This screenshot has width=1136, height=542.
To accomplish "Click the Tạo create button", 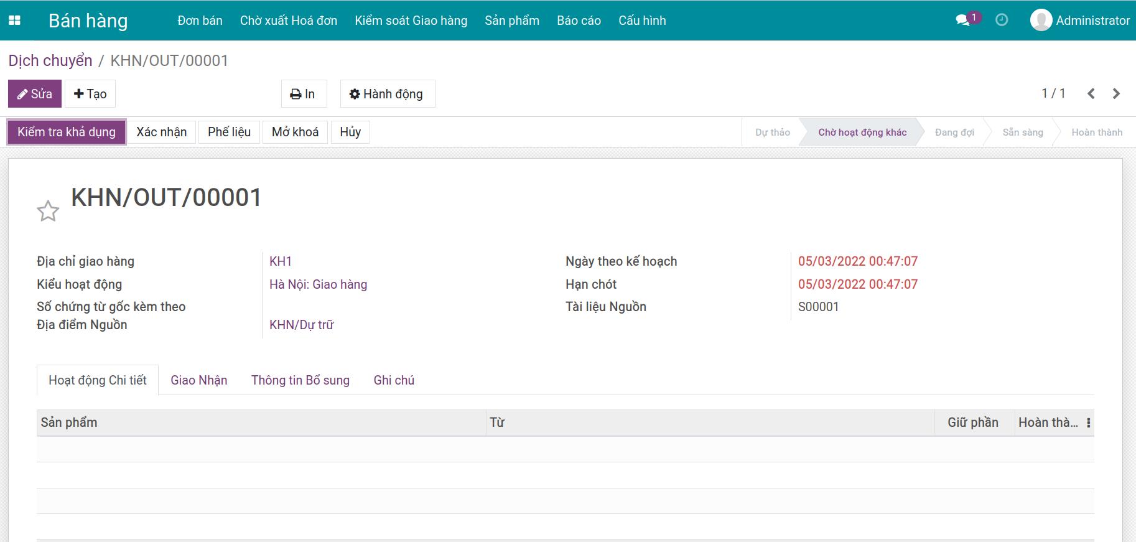I will click(90, 94).
